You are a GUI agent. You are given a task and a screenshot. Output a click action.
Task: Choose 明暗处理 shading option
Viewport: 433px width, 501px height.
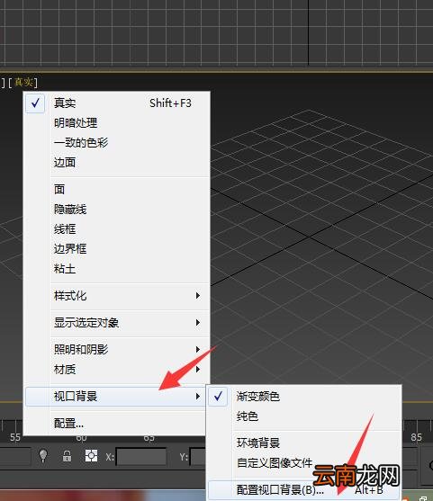[x=118, y=122]
